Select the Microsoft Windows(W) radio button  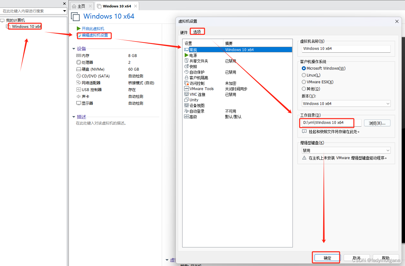pyautogui.click(x=304, y=68)
